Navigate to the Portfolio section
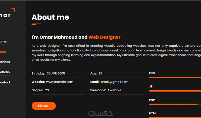201x118 pixels. [x=5, y=72]
